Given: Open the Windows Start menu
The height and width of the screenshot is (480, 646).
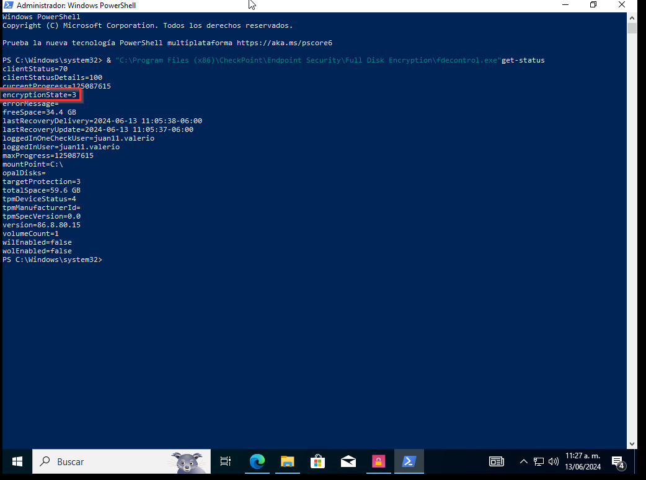Looking at the screenshot, I should coord(17,461).
